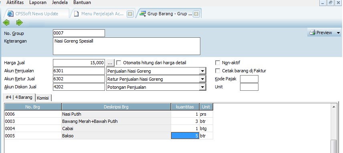Click the ellipsis button beside Harga Jual
Viewport: 343px width, 153px height.
[110, 63]
